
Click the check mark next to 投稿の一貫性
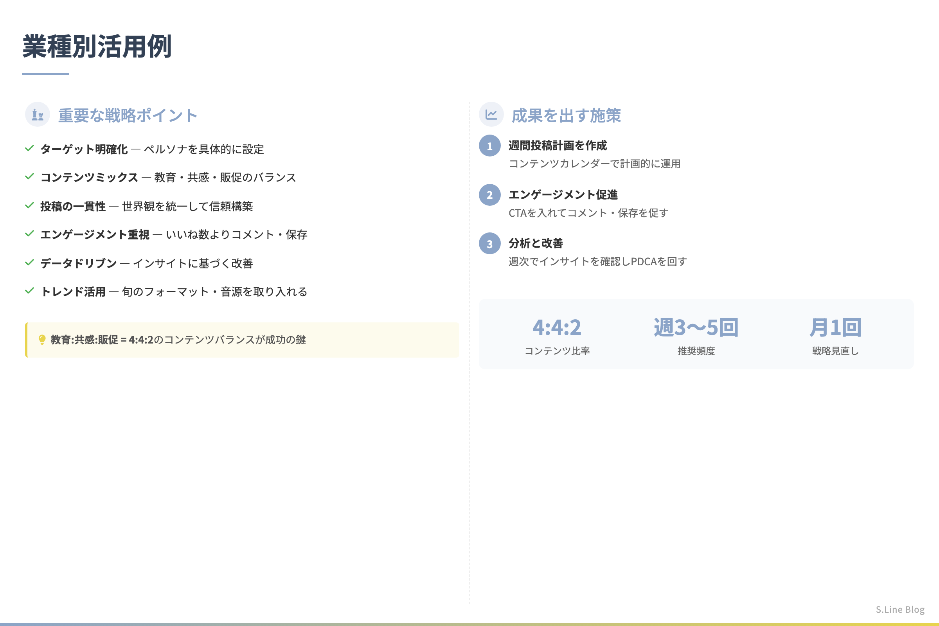[x=30, y=206]
